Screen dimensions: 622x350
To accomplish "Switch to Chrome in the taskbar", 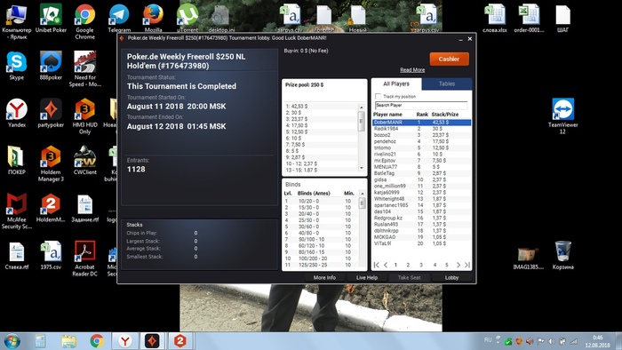I will 97,341.
